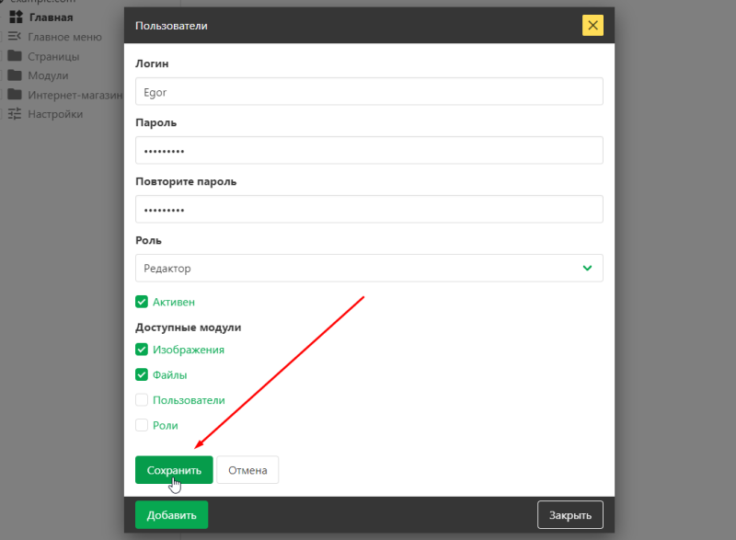736x540 pixels.
Task: Open the Роль dropdown showing Редактор
Action: click(x=369, y=268)
